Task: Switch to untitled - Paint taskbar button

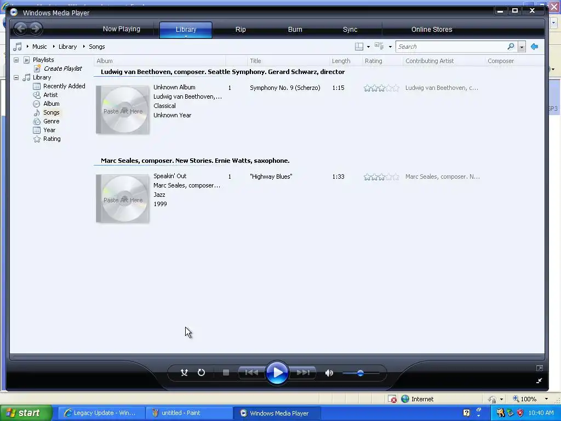Action: click(190, 413)
